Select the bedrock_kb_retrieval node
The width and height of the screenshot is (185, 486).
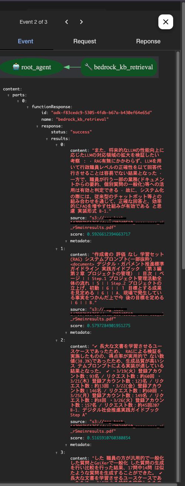(118, 67)
